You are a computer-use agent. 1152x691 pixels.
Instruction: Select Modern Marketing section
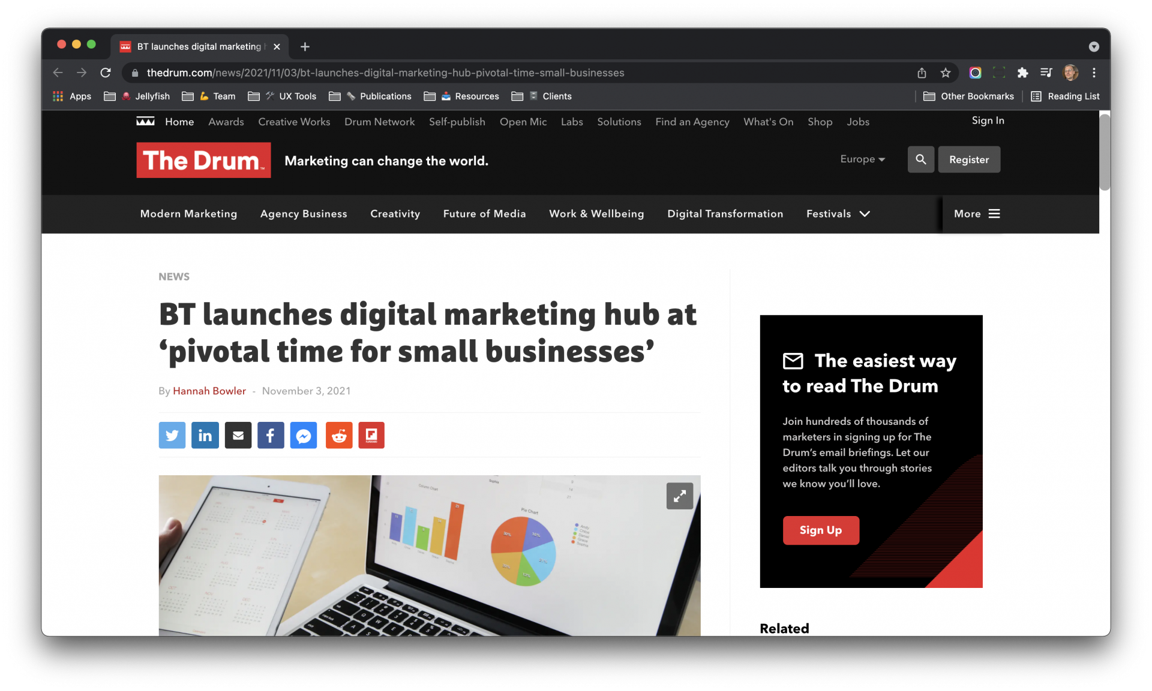[x=188, y=213]
